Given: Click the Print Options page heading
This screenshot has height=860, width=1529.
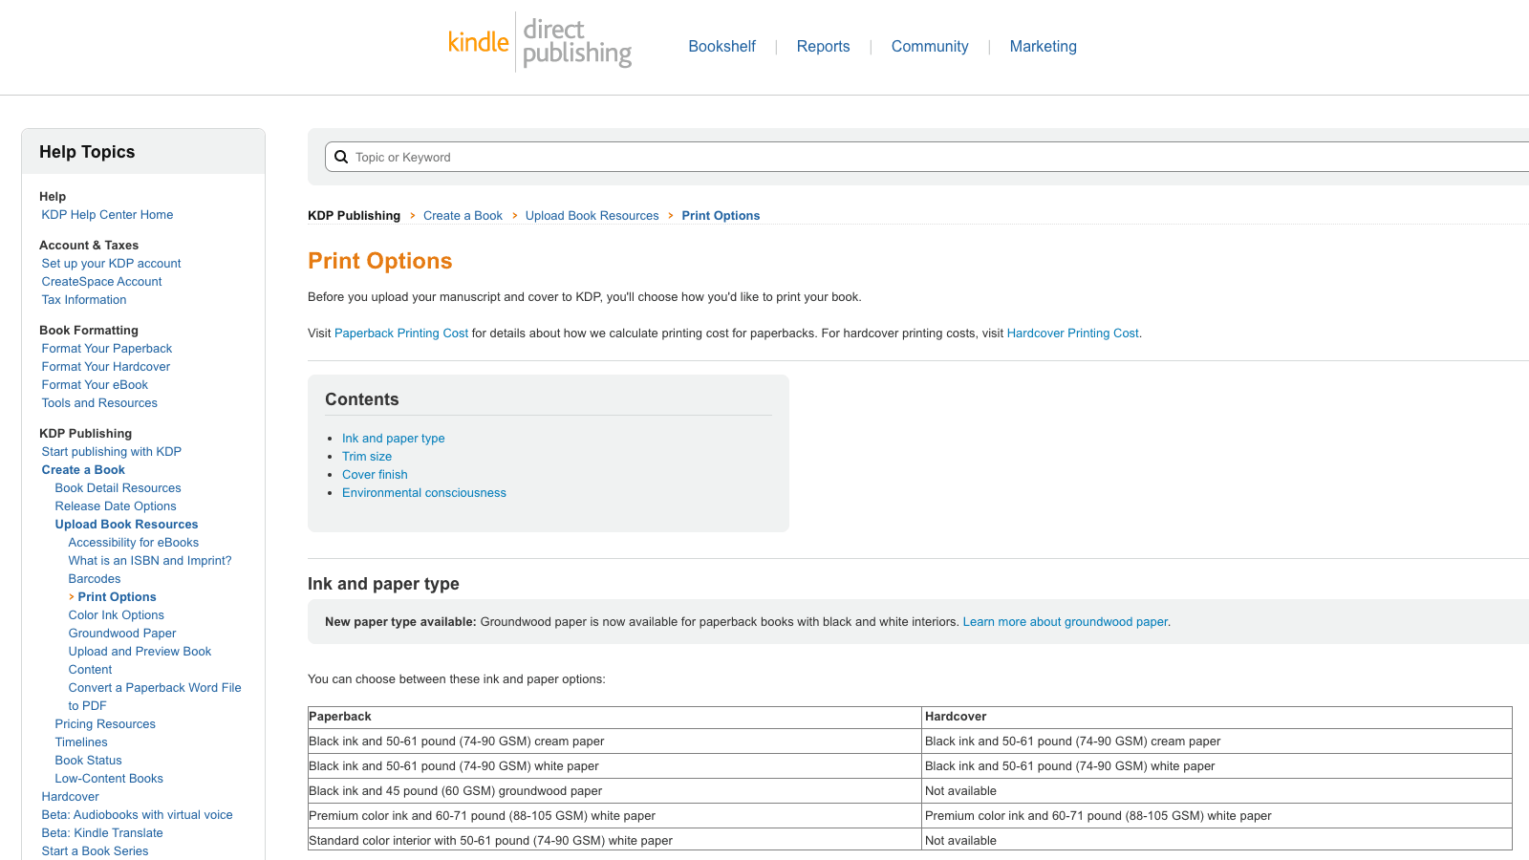Looking at the screenshot, I should coord(380,261).
